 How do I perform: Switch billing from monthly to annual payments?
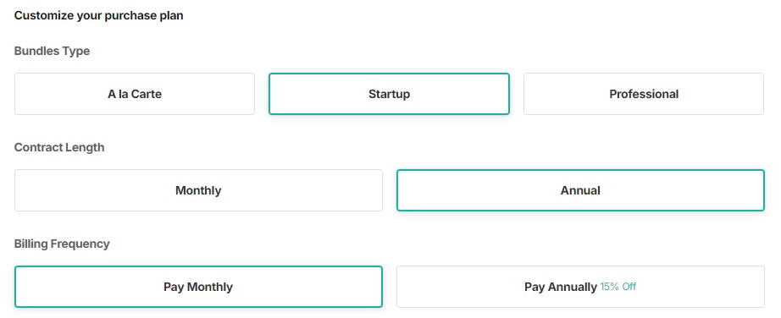tap(580, 287)
